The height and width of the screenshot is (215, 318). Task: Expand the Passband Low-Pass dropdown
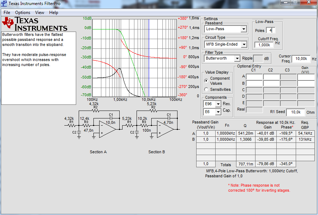244,29
